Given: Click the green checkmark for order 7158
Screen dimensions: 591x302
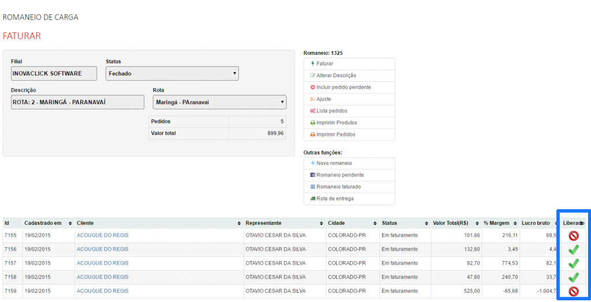Looking at the screenshot, I should tap(573, 277).
